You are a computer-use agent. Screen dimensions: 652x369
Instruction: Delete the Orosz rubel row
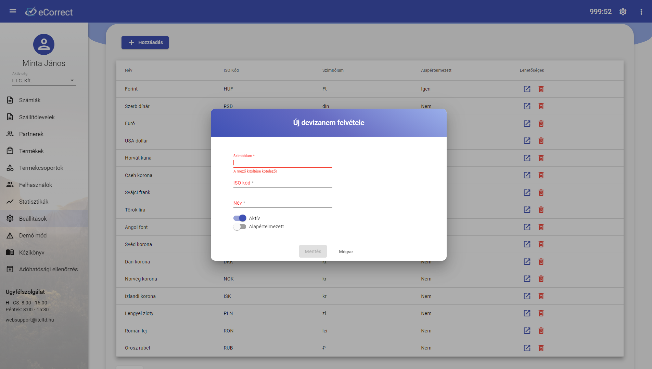point(541,348)
